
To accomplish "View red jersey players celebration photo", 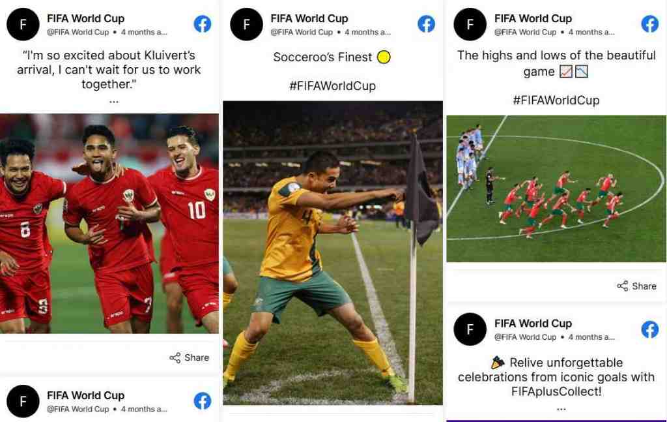I will tap(109, 224).
